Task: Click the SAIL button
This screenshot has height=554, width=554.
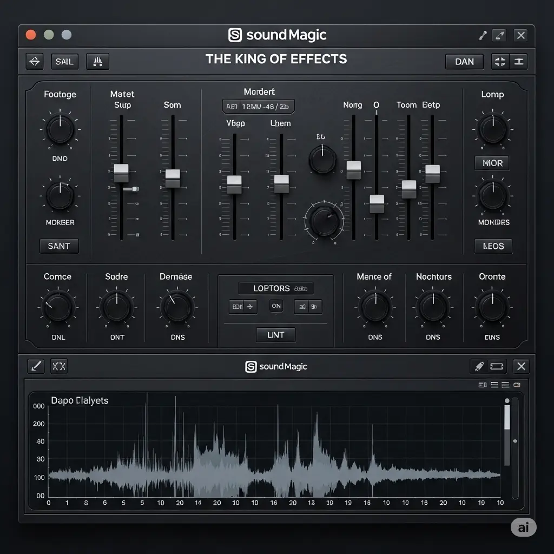Action: click(x=65, y=62)
